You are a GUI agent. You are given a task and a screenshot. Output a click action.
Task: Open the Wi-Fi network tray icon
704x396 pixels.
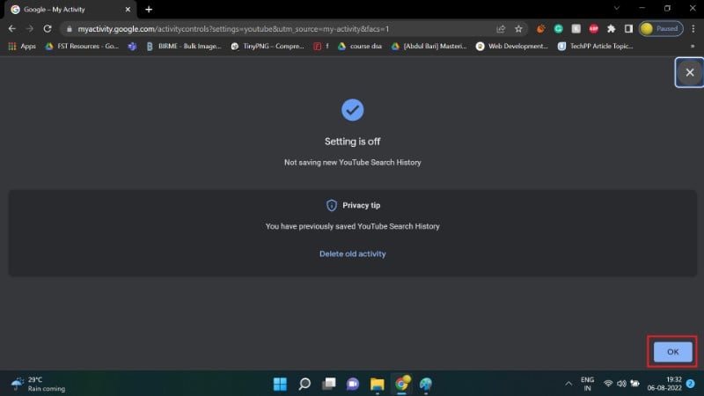pos(608,384)
